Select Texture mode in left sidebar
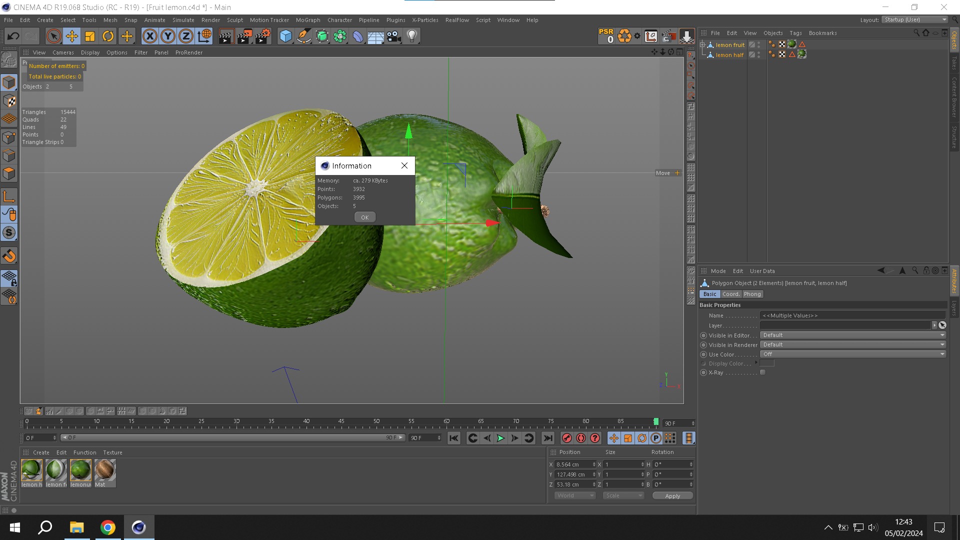 [9, 100]
